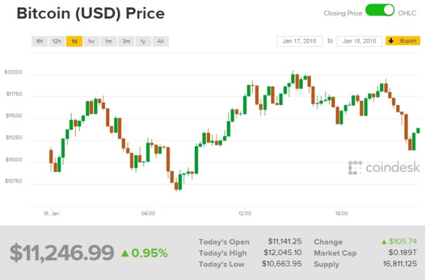Image resolution: width=425 pixels, height=280 pixels.
Task: Toggle the Closing Price / OHLC switch
Action: pos(380,12)
